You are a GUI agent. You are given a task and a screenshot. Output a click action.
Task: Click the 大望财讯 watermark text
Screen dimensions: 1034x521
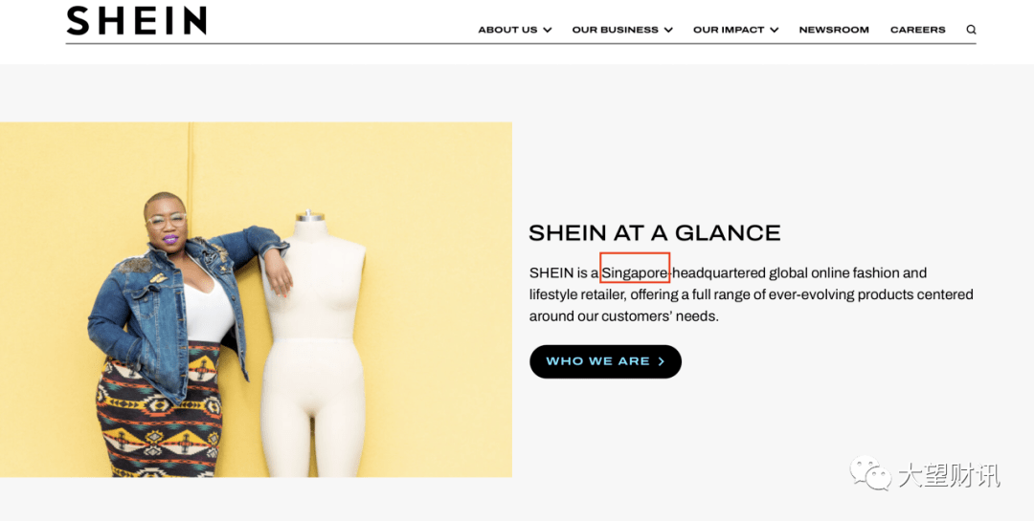click(x=948, y=475)
